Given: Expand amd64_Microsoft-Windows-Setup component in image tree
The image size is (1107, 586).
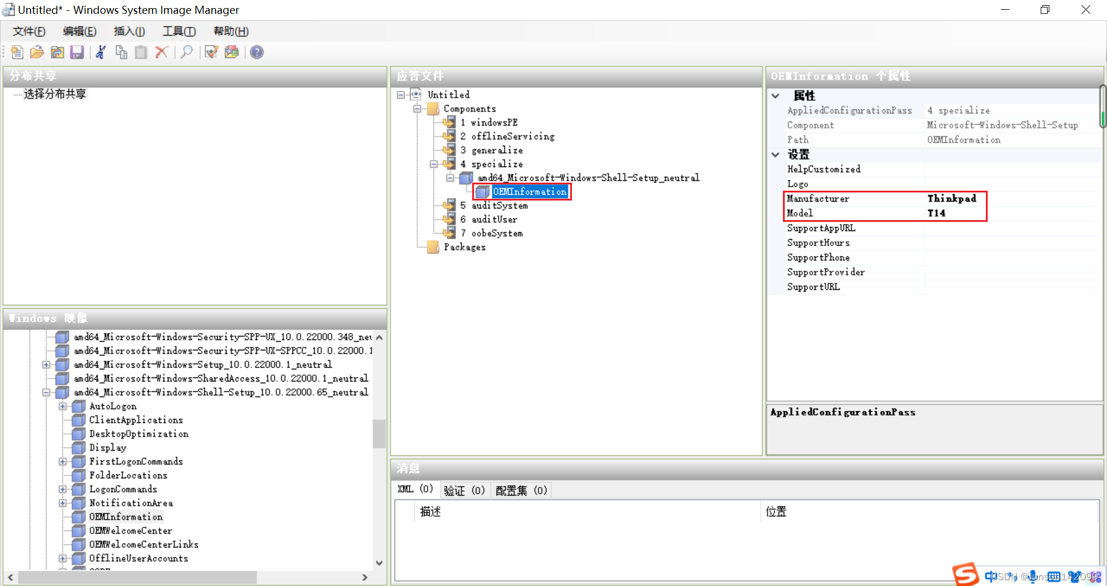Looking at the screenshot, I should coord(46,365).
